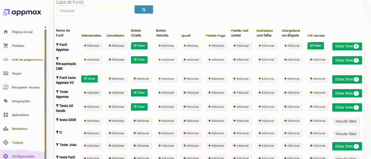The image size is (371, 159).
Task: Click the blue magnifier search button
Action: point(144,10)
